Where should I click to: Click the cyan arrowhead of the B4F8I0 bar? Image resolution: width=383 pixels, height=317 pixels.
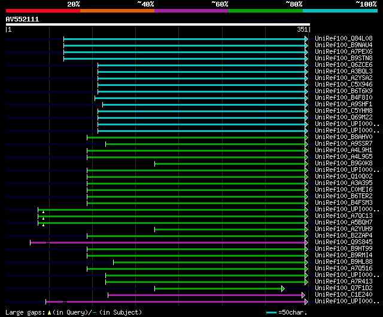click(306, 98)
